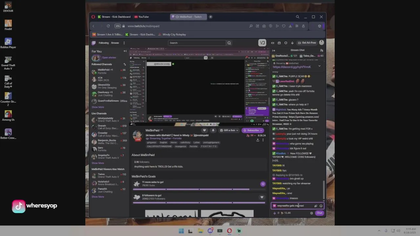Open Opera easy setup sliders icon
Image resolution: width=420 pixels, height=236 pixels.
pos(297,26)
